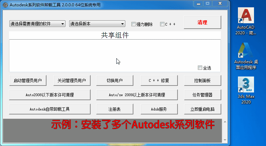Click Auto/sw 2009以上版本许可清理 button

click(x=137, y=95)
